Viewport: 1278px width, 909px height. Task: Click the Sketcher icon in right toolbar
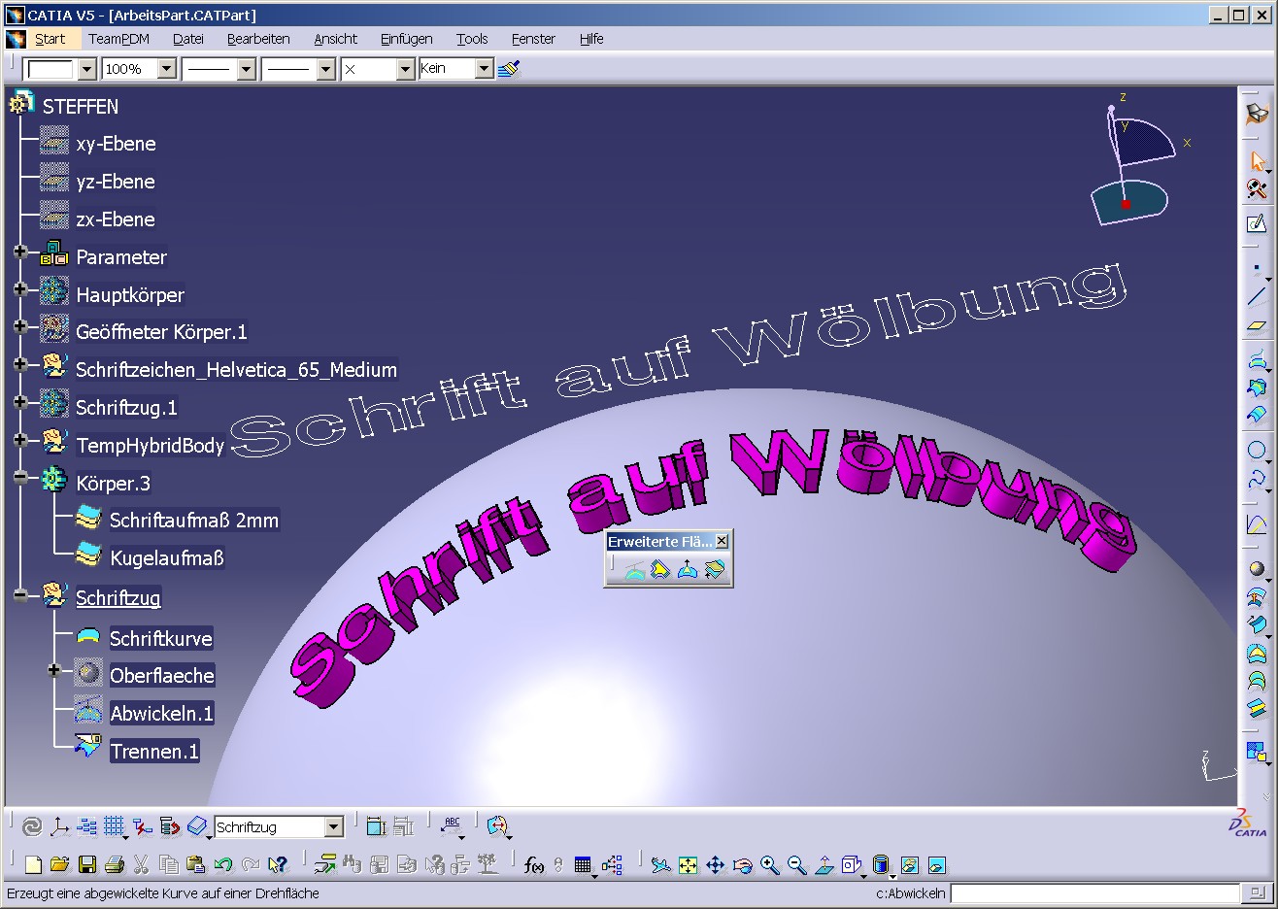coord(1257,223)
